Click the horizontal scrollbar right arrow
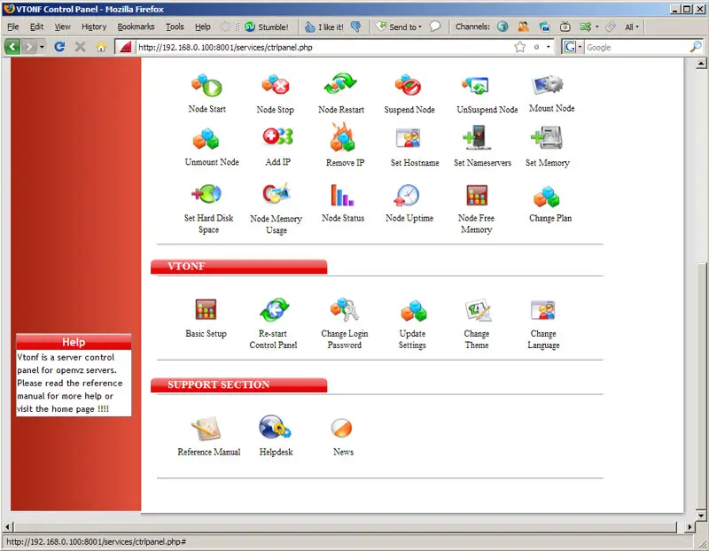Image resolution: width=709 pixels, height=551 pixels. click(690, 526)
